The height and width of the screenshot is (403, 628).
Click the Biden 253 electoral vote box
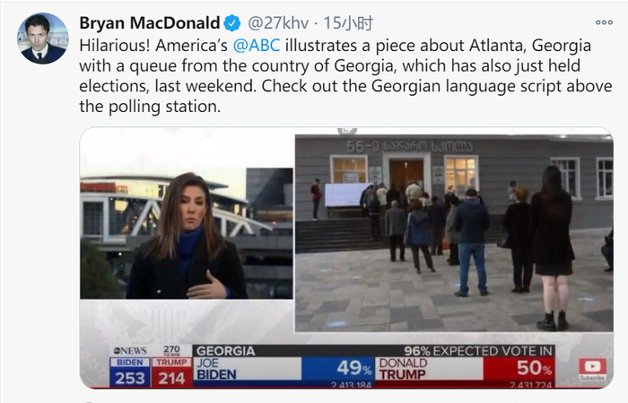point(129,373)
